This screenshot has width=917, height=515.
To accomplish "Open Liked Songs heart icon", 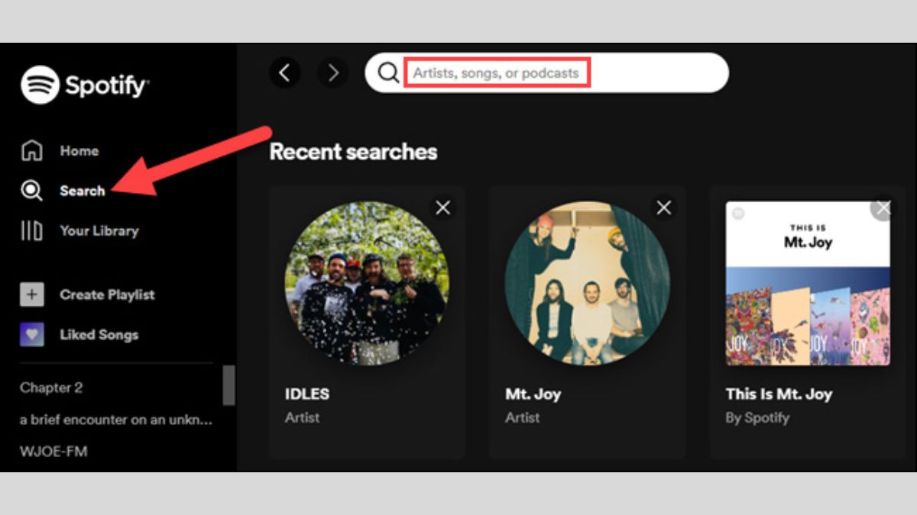I will (32, 334).
